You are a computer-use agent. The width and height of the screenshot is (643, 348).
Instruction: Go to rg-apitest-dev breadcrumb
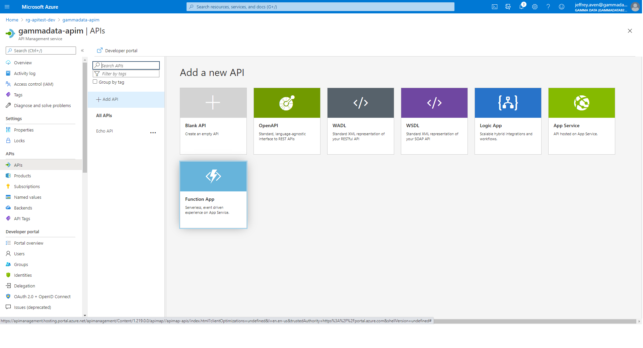click(x=41, y=20)
